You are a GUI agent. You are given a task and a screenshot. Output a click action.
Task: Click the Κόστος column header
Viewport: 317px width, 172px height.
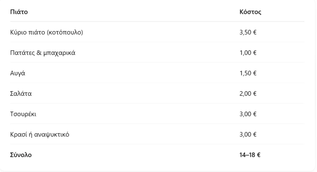point(250,12)
